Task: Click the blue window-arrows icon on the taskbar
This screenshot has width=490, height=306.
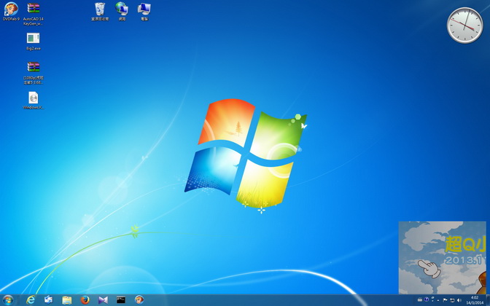Action: click(48, 300)
